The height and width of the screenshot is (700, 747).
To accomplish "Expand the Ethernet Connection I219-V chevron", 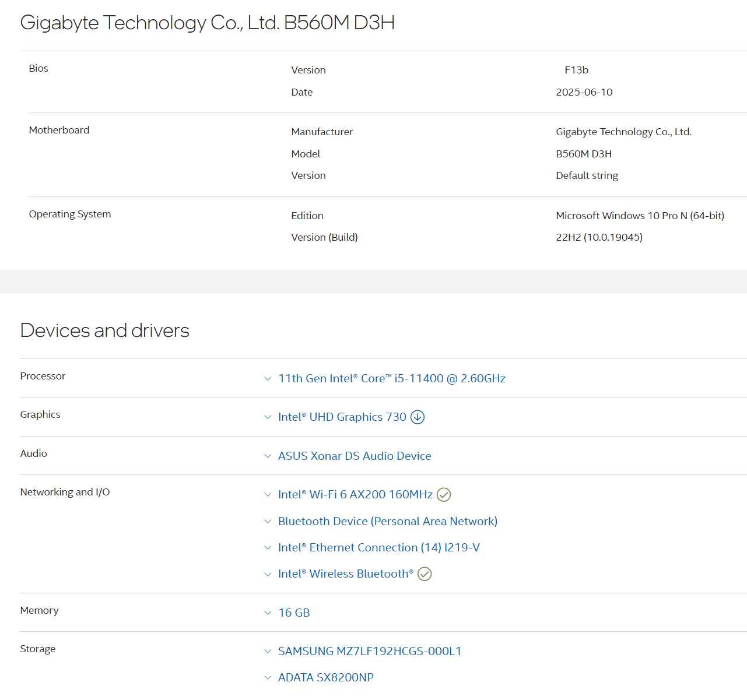I will point(268,548).
